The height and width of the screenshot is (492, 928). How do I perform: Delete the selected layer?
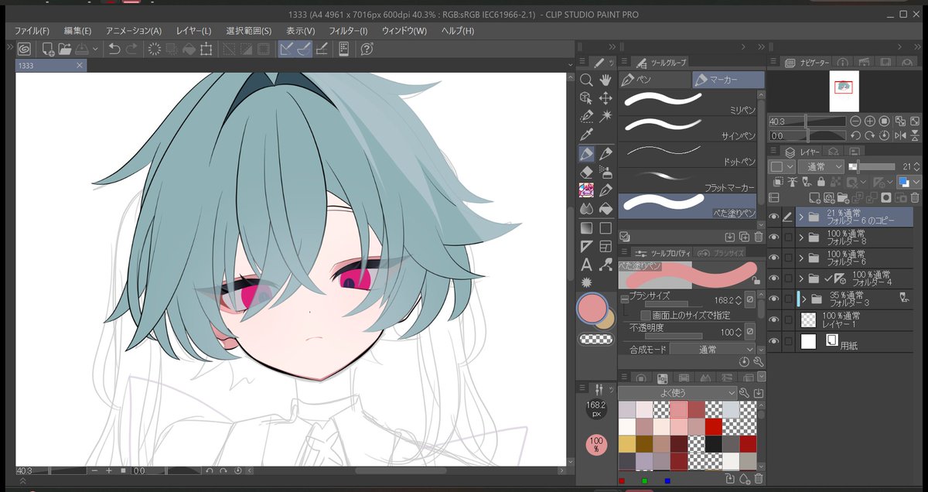point(915,198)
